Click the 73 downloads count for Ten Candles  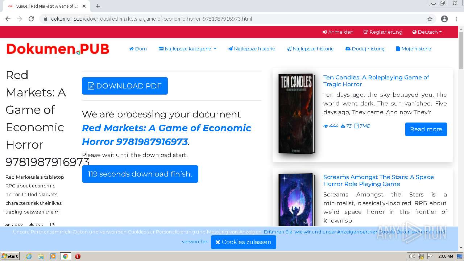(x=346, y=126)
